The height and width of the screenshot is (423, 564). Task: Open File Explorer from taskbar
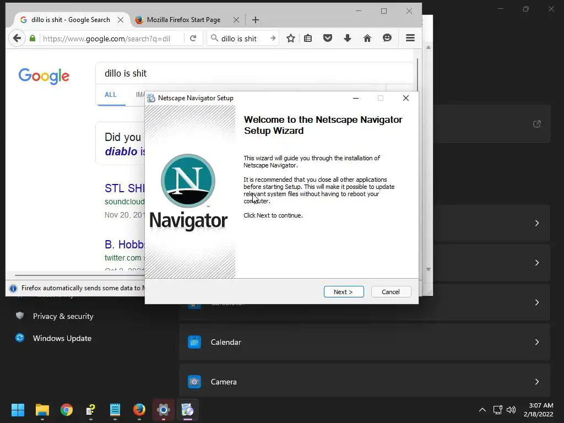[x=42, y=410]
